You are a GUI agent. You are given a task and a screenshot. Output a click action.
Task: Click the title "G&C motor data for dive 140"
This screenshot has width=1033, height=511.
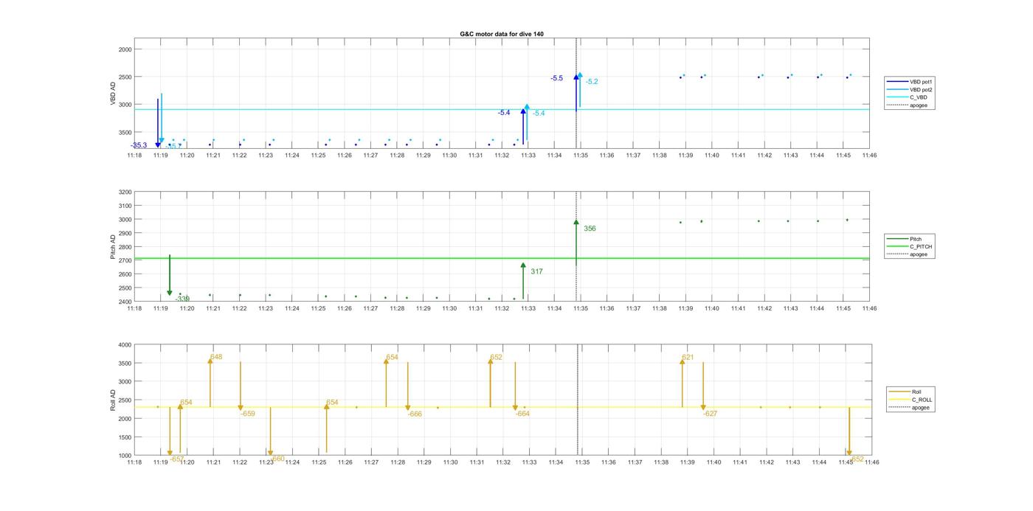pyautogui.click(x=502, y=34)
